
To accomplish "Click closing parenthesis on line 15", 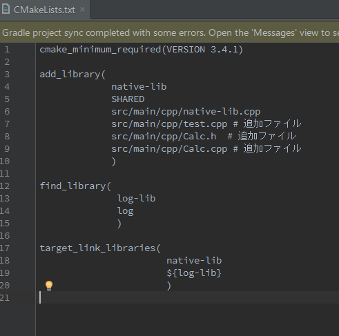I will click(119, 224).
